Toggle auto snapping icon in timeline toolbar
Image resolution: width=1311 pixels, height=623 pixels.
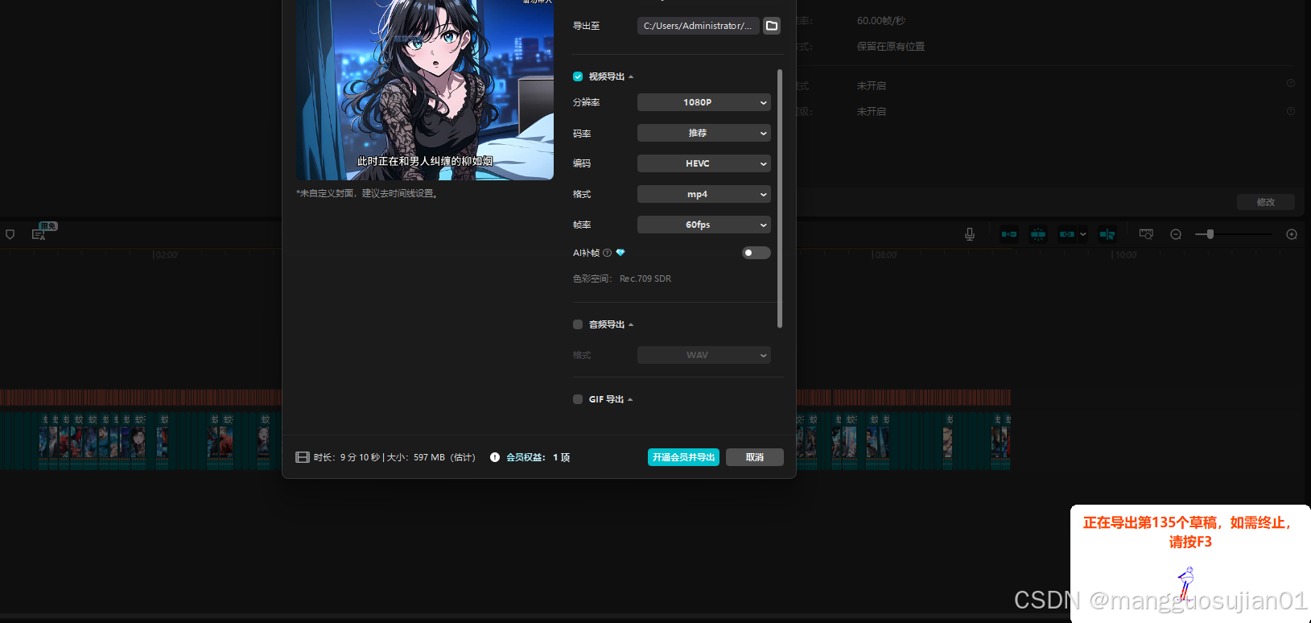pyautogui.click(x=1038, y=234)
